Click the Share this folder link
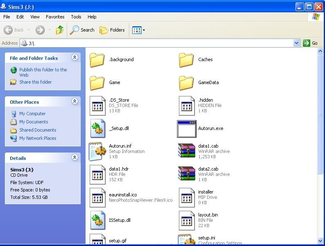Viewport: 325px width, 246px height. click(x=36, y=82)
